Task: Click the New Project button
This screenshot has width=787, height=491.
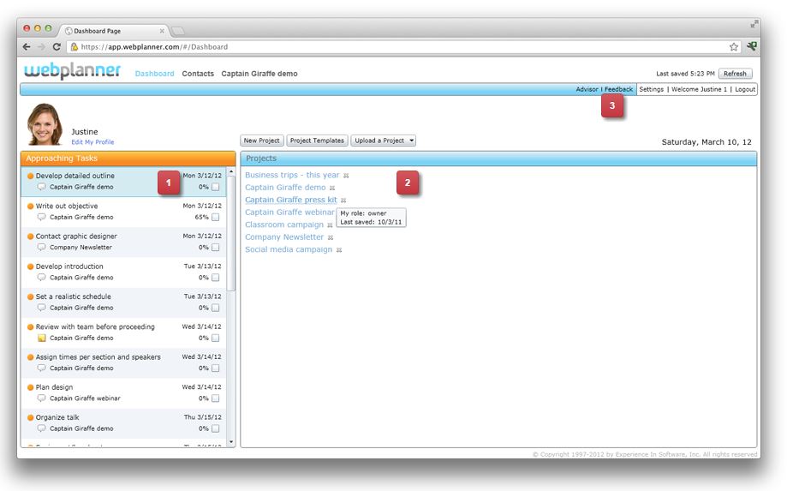Action: 261,141
